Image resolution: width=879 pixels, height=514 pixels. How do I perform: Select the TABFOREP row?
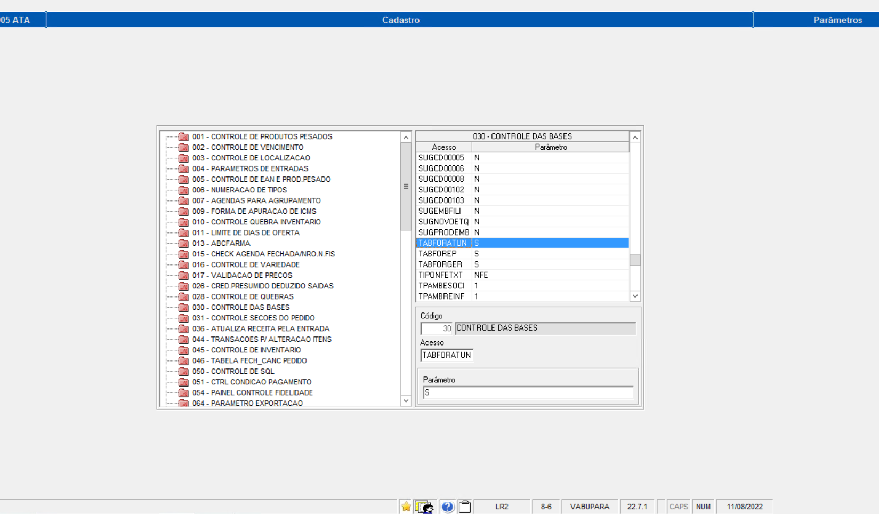tap(522, 254)
